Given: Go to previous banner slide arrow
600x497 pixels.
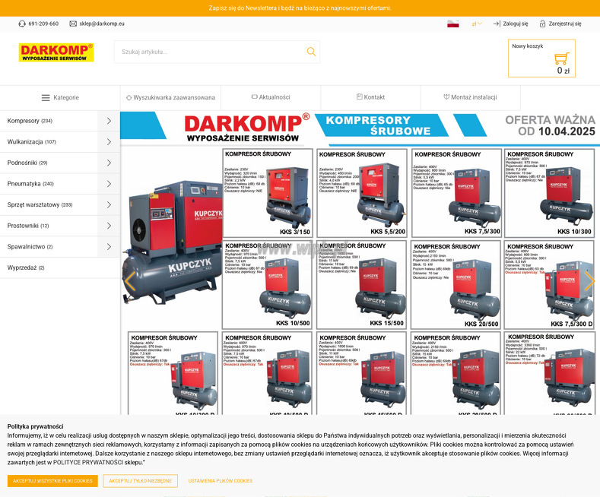Looking at the screenshot, I should (130, 281).
